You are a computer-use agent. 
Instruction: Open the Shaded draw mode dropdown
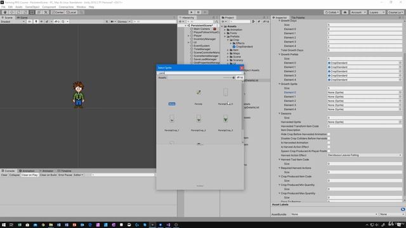tap(13, 22)
